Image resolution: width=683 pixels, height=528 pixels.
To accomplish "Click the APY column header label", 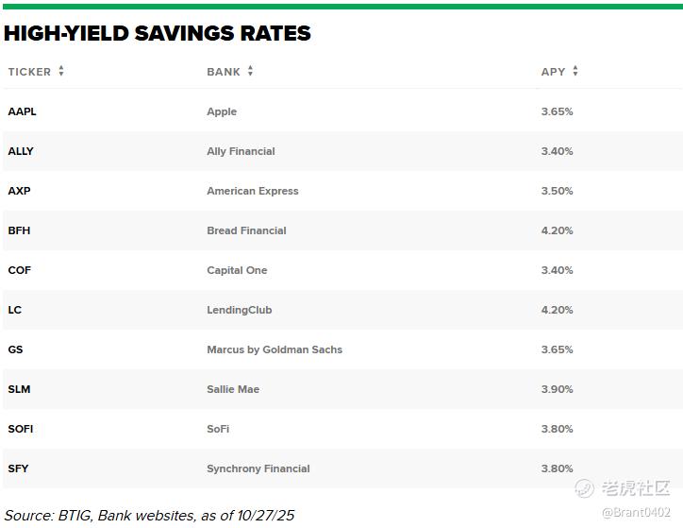I will click(x=553, y=72).
